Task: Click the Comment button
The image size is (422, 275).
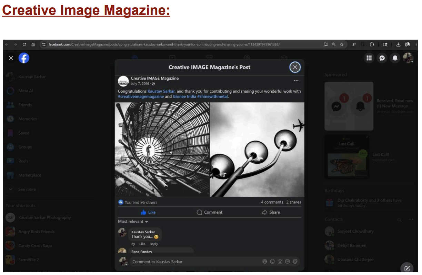Action: click(x=210, y=212)
